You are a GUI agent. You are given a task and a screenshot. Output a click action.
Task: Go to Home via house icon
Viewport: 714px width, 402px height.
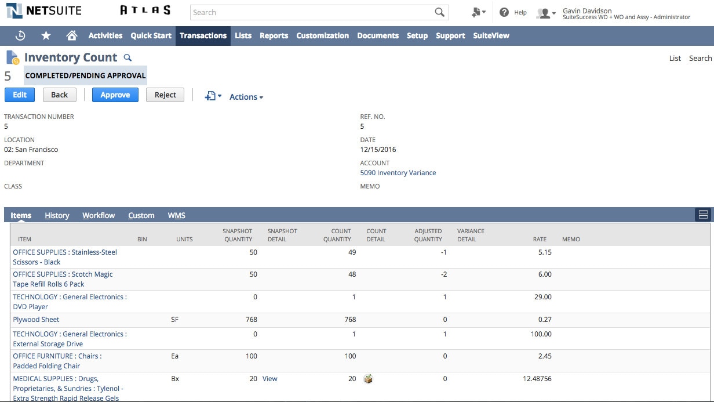[72, 36]
